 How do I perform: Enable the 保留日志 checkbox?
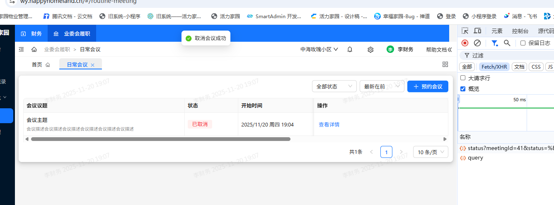click(523, 43)
